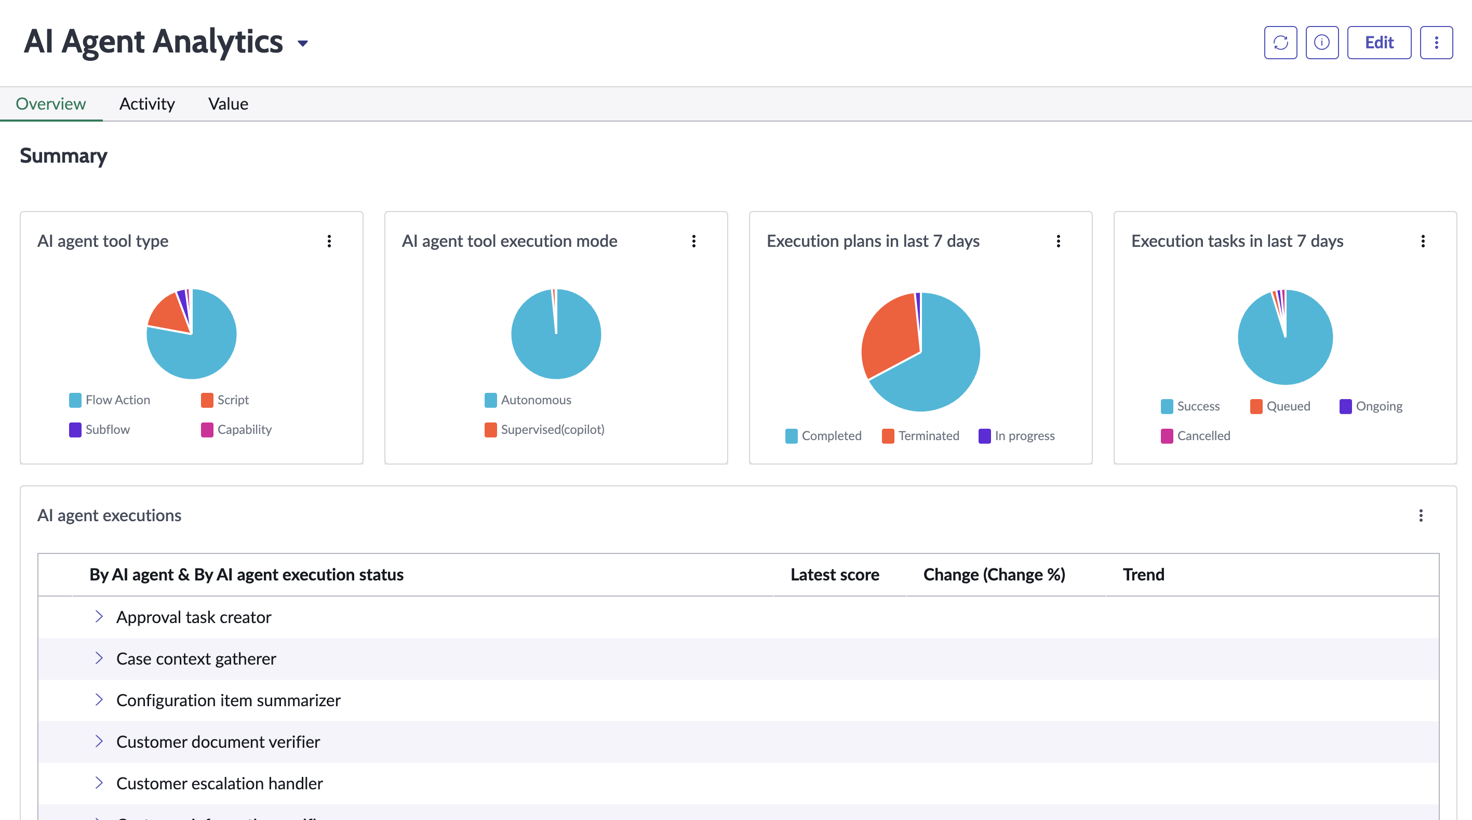Image resolution: width=1472 pixels, height=820 pixels.
Task: Expand the Case context gatherer row
Action: (x=99, y=658)
